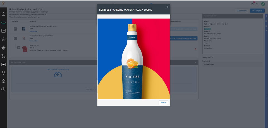Viewport: 268px width, 129px height.
Task: Click the Sunrise Root Beer file thumbnail
Action: click(x=24, y=39)
